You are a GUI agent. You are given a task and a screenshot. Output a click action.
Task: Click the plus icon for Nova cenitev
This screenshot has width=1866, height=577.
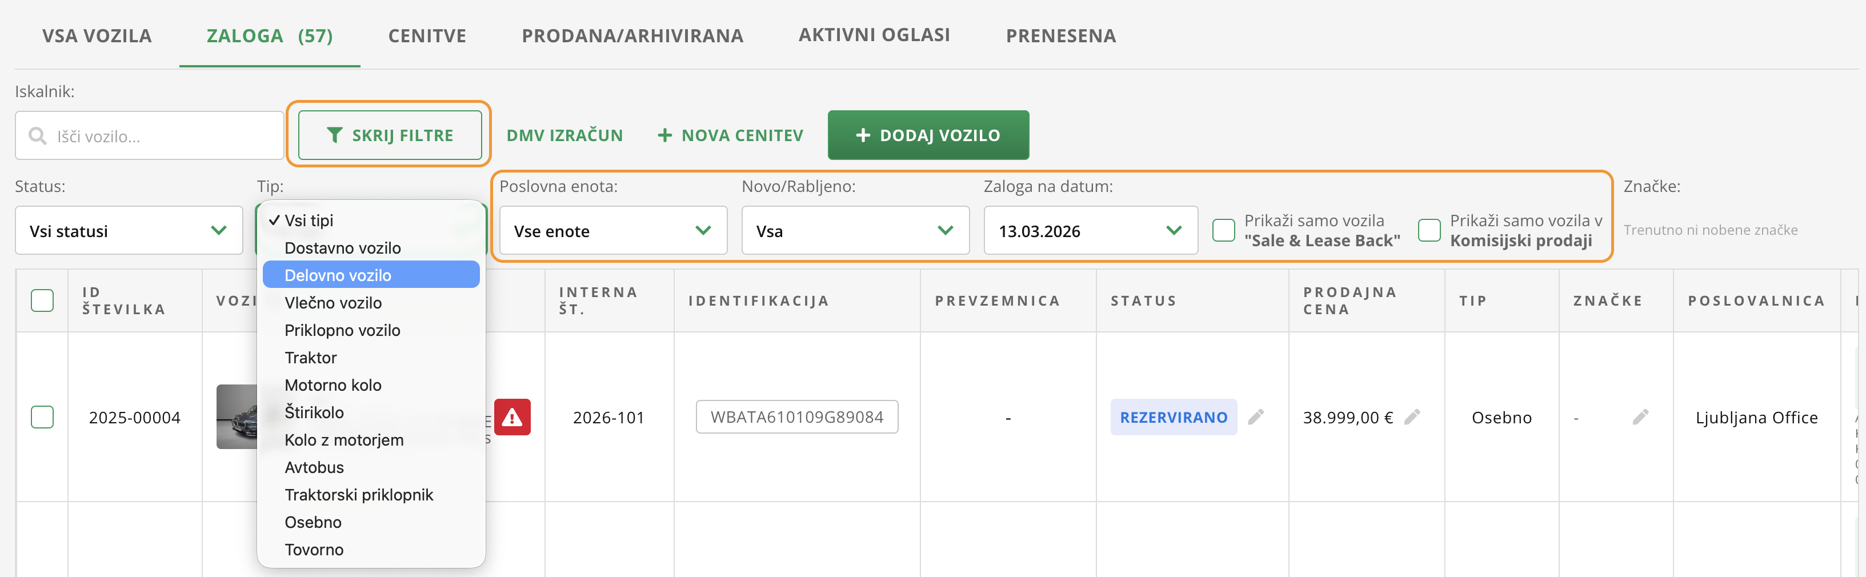pos(664,135)
